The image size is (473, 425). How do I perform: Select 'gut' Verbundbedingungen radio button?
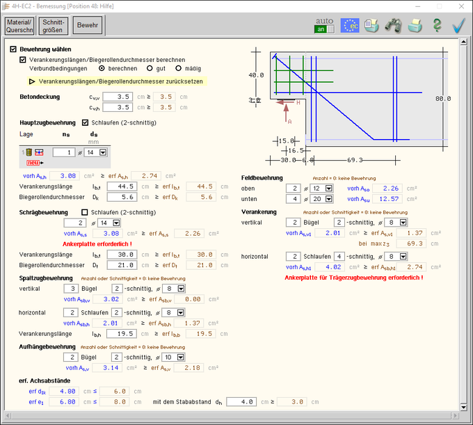click(x=150, y=69)
